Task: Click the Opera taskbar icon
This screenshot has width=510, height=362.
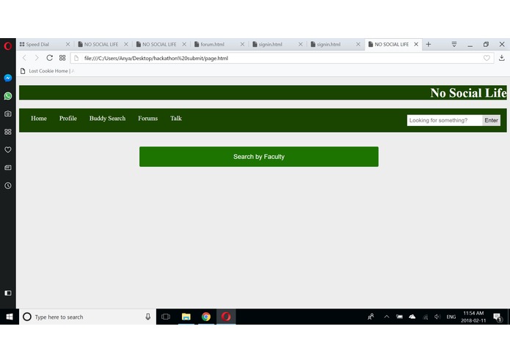Action: click(x=226, y=317)
